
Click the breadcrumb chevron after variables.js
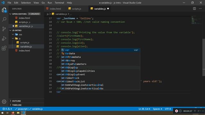click(68, 14)
